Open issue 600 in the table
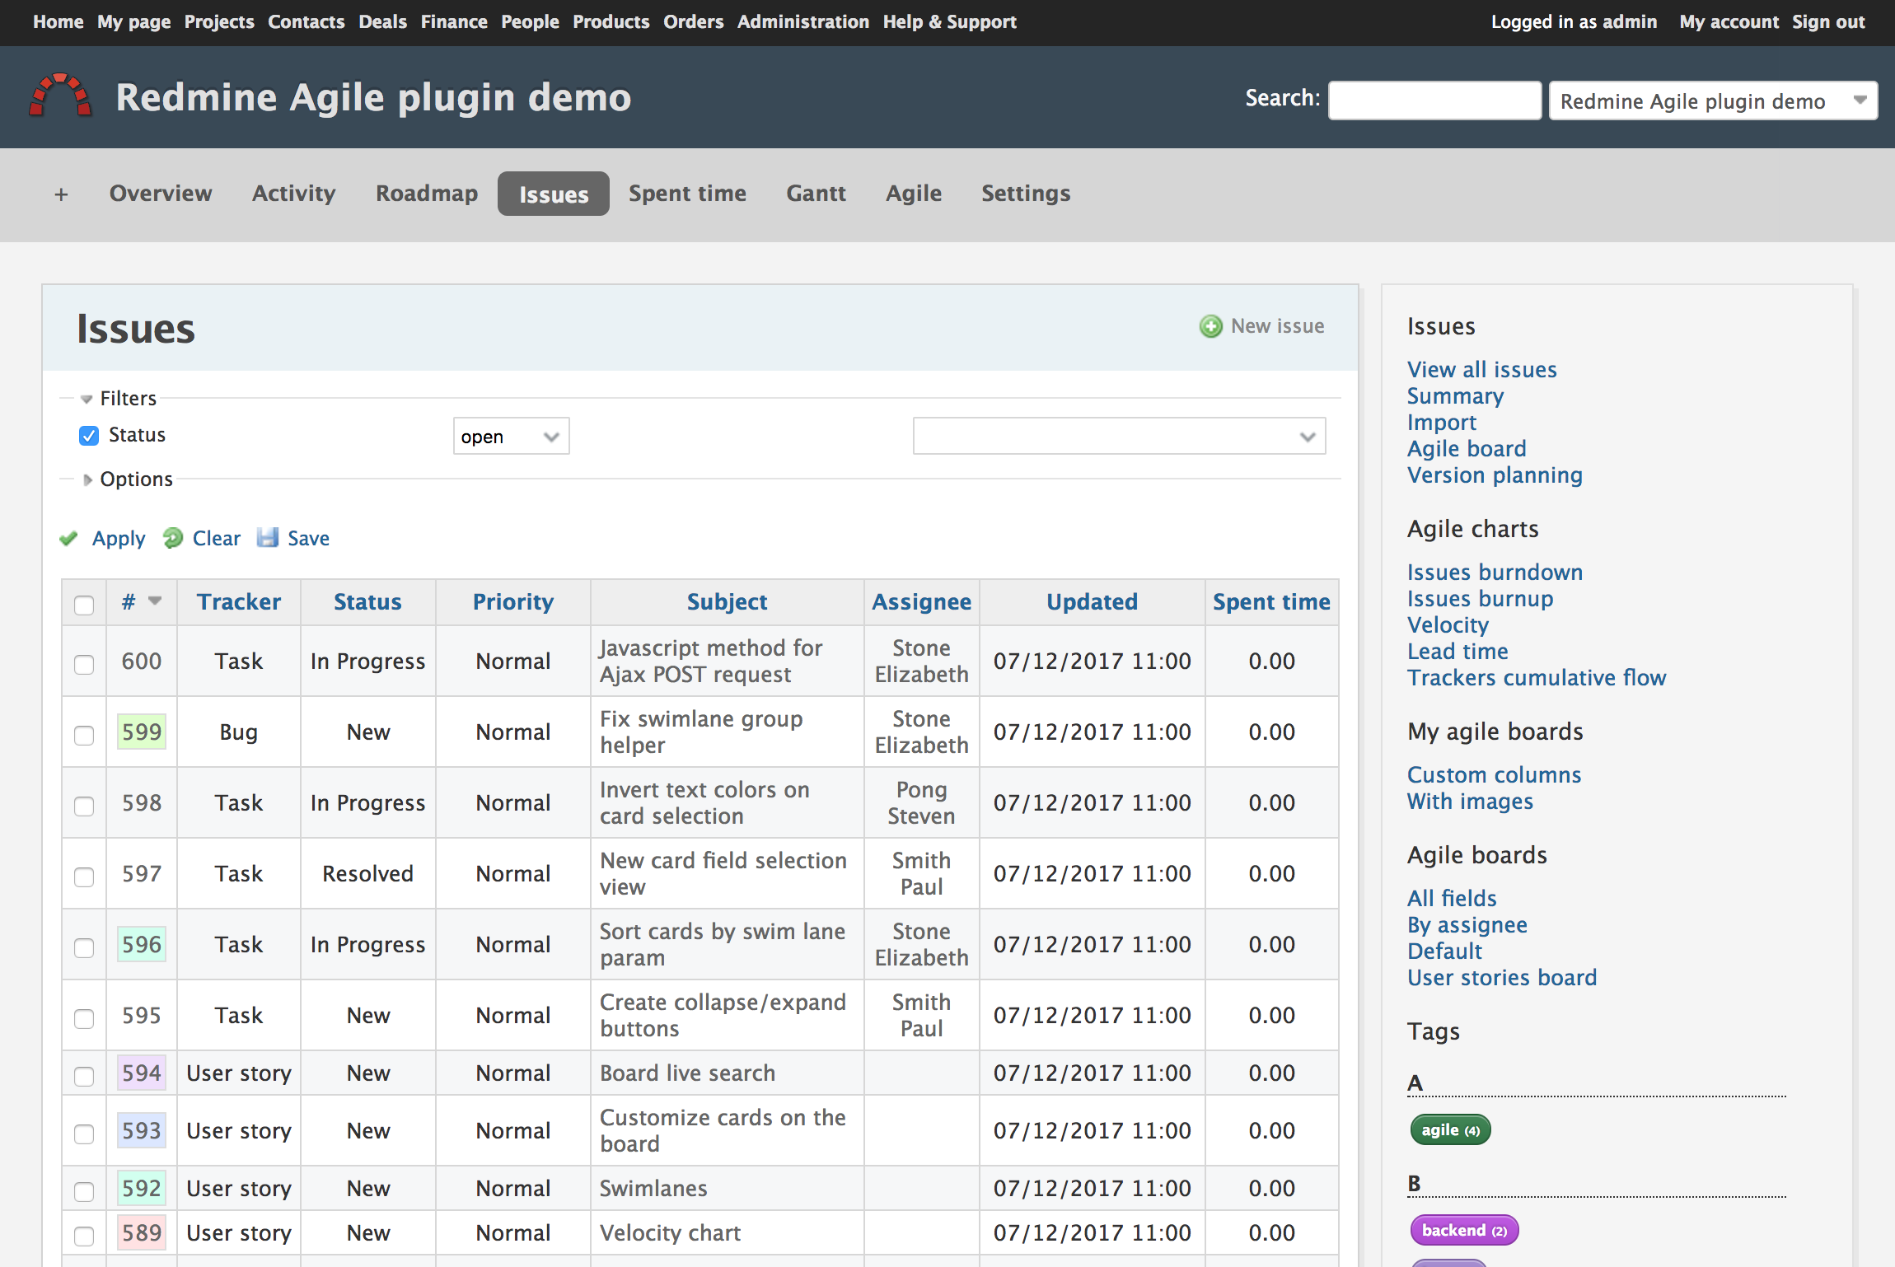 pos(141,661)
